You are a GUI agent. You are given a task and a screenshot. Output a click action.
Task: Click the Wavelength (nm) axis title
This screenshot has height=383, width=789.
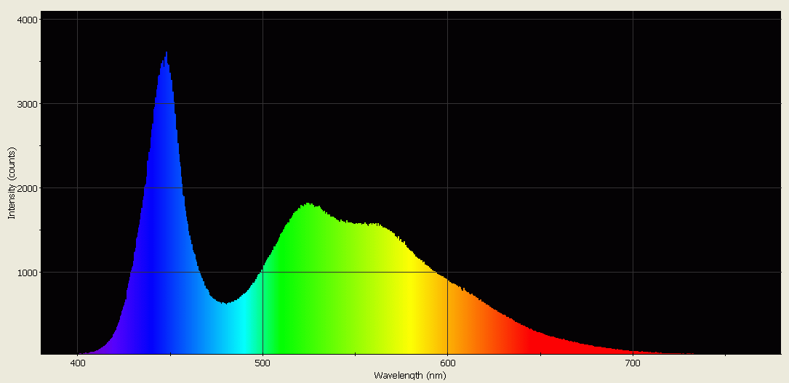click(410, 376)
